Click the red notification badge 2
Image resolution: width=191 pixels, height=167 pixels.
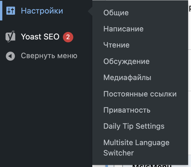coord(68,37)
